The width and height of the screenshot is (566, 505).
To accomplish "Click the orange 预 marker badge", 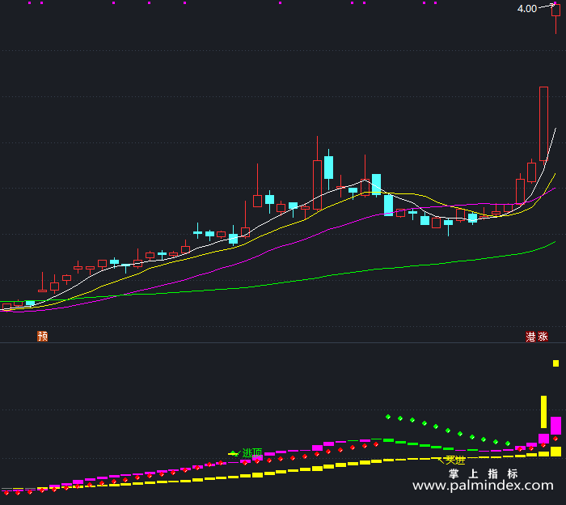I will [x=43, y=337].
